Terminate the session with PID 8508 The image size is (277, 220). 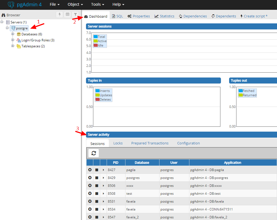[x=90, y=194]
